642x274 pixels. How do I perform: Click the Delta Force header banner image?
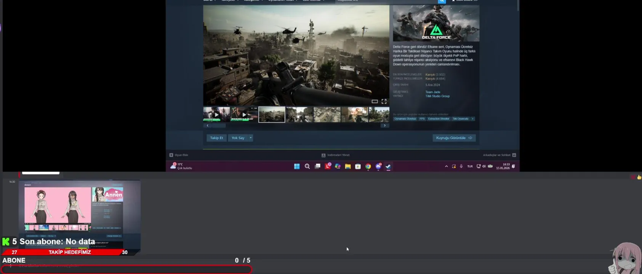coord(436,23)
